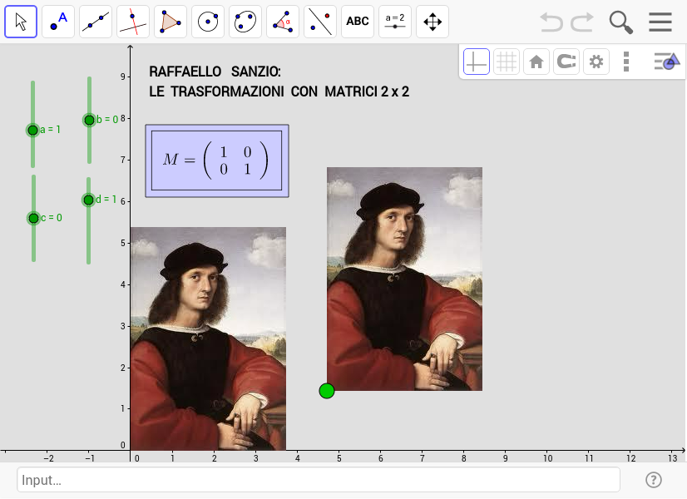Click 'LE TRASFORMAZIONI CON MATRICI 2 x 2' text
The width and height of the screenshot is (687, 499).
279,91
